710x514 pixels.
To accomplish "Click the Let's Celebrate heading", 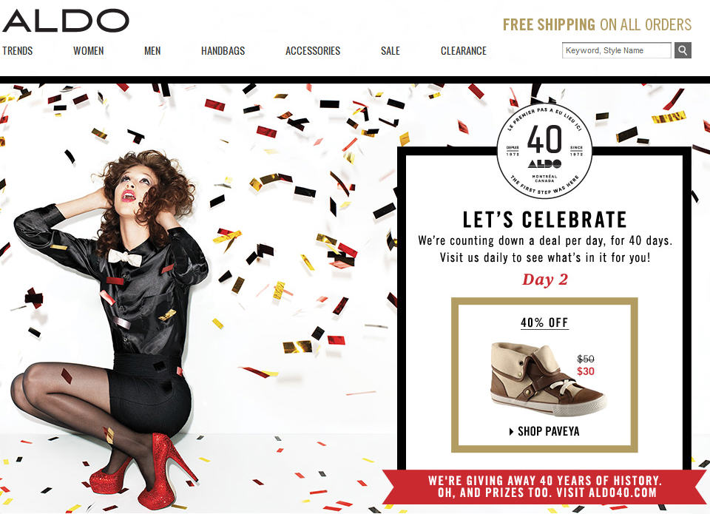I will [545, 220].
